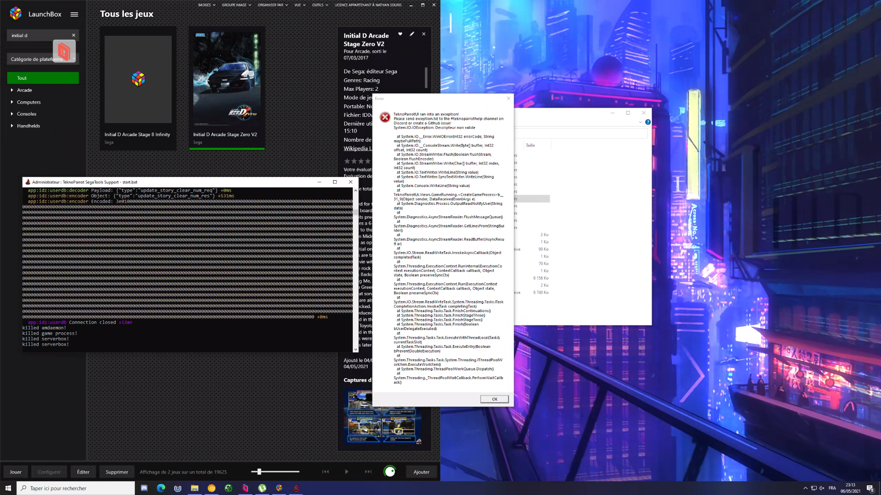This screenshot has width=881, height=495.
Task: Click the LaunchBox cube logo
Action: tap(16, 14)
